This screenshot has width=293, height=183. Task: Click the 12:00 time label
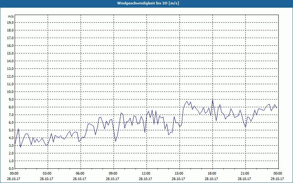tap(145, 173)
